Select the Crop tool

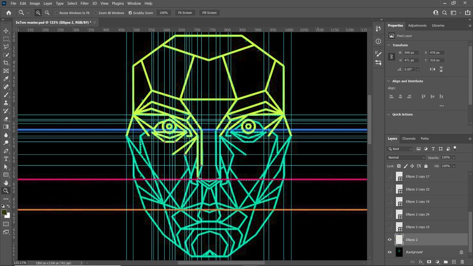pyautogui.click(x=6, y=62)
